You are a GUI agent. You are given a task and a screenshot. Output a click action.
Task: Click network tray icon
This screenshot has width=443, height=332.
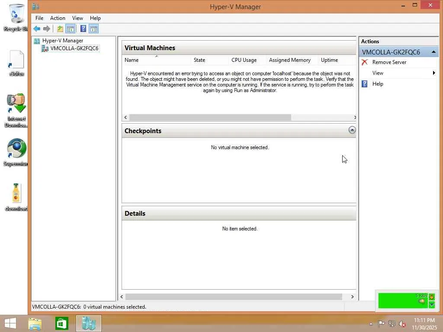pyautogui.click(x=392, y=324)
